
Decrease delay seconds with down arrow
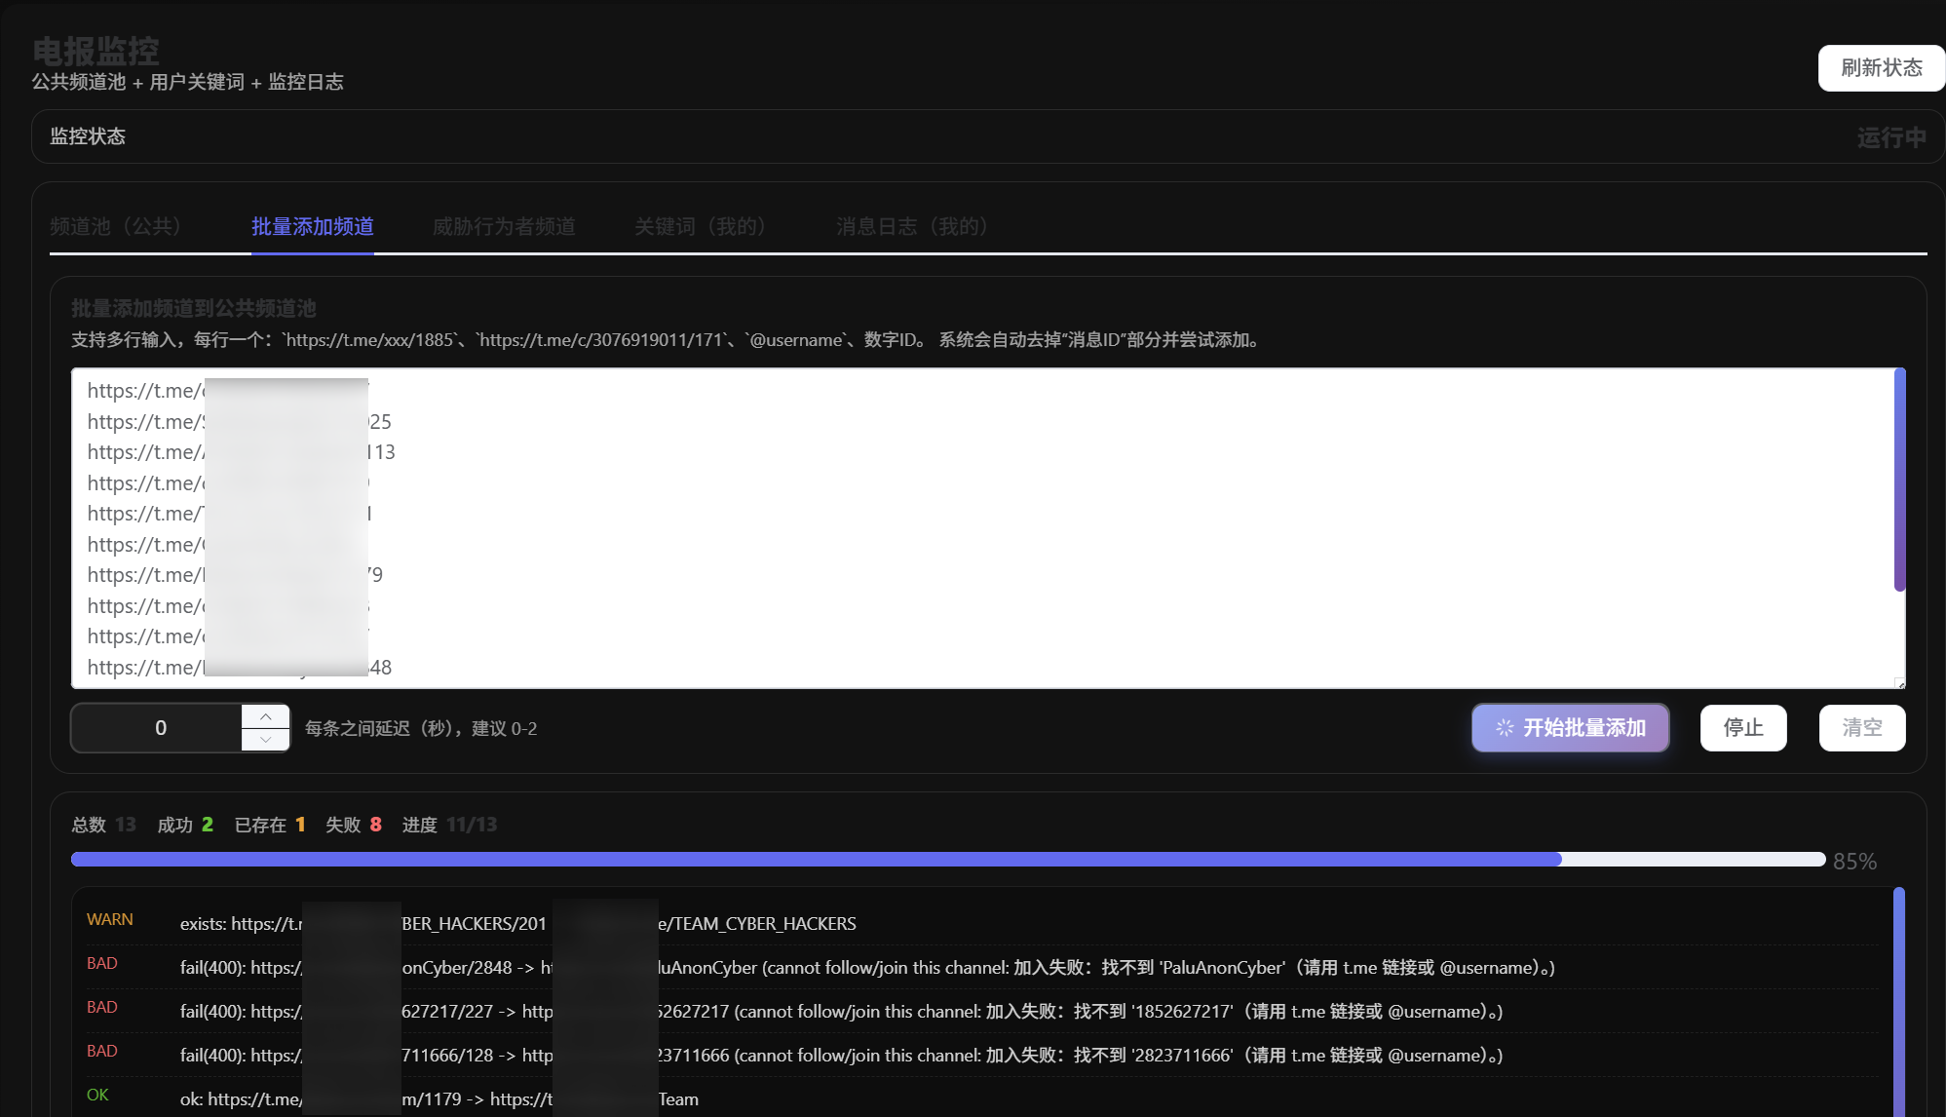pyautogui.click(x=265, y=740)
